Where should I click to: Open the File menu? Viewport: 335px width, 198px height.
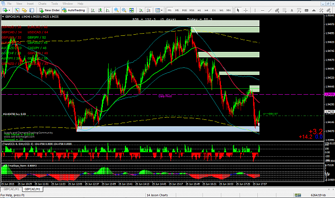pyautogui.click(x=10, y=4)
